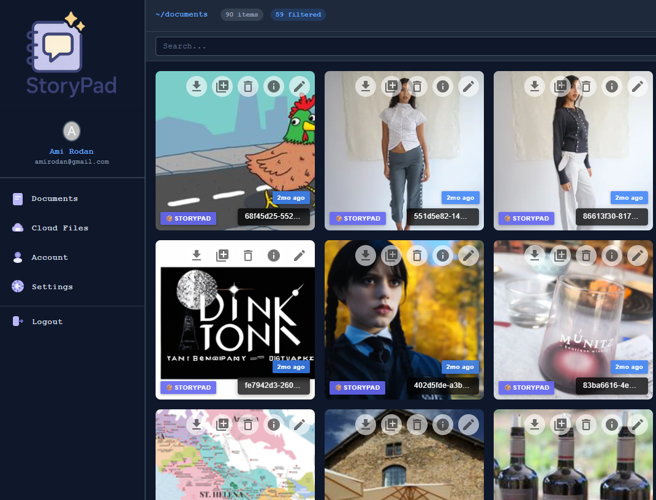Download the cartoon chicken image
The height and width of the screenshot is (500, 656).
(197, 86)
